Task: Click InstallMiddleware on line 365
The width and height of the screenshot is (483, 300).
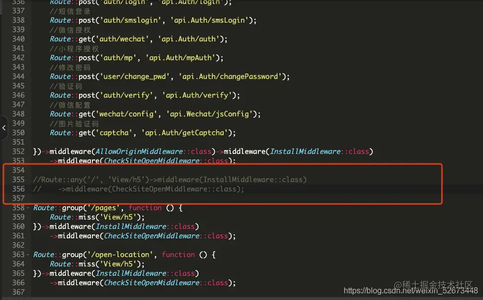Action: pos(131,273)
